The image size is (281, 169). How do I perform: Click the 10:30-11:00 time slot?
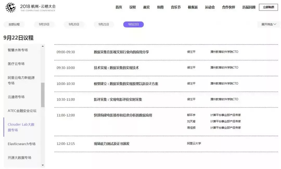pos(66,99)
